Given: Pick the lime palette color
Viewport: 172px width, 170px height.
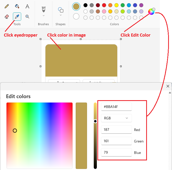Looking at the screenshot, I should (123, 11).
